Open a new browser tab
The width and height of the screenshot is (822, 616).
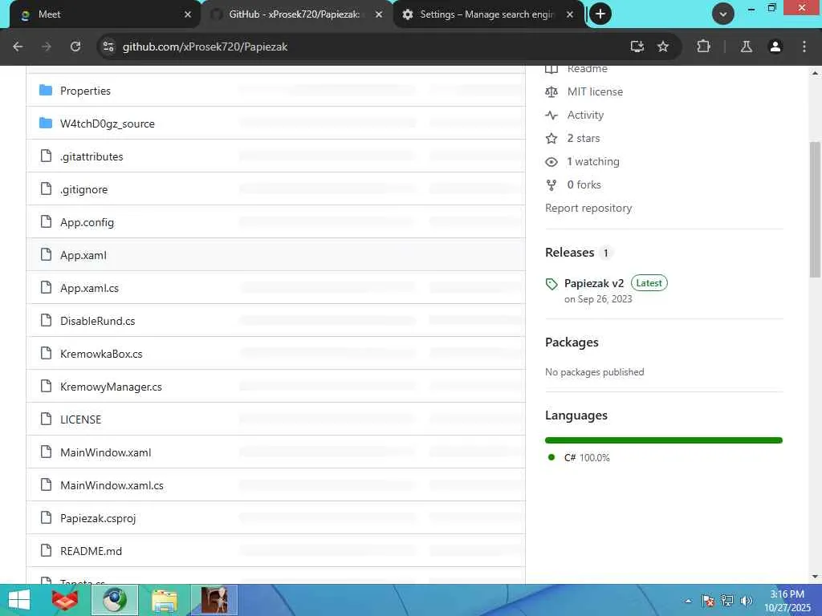600,14
